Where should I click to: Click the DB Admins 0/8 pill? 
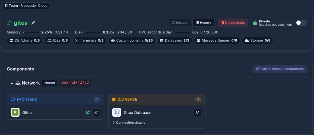click(25, 40)
